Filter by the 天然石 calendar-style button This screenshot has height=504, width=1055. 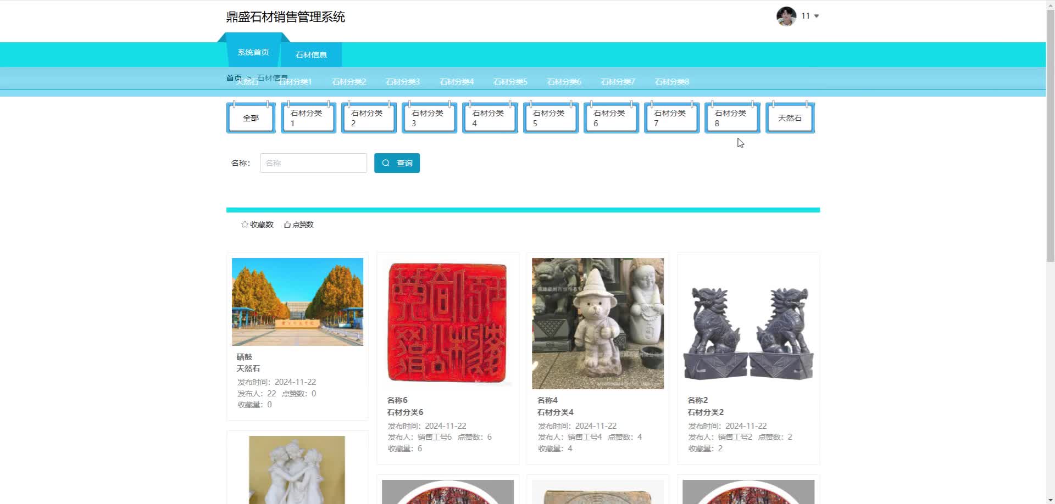click(790, 117)
